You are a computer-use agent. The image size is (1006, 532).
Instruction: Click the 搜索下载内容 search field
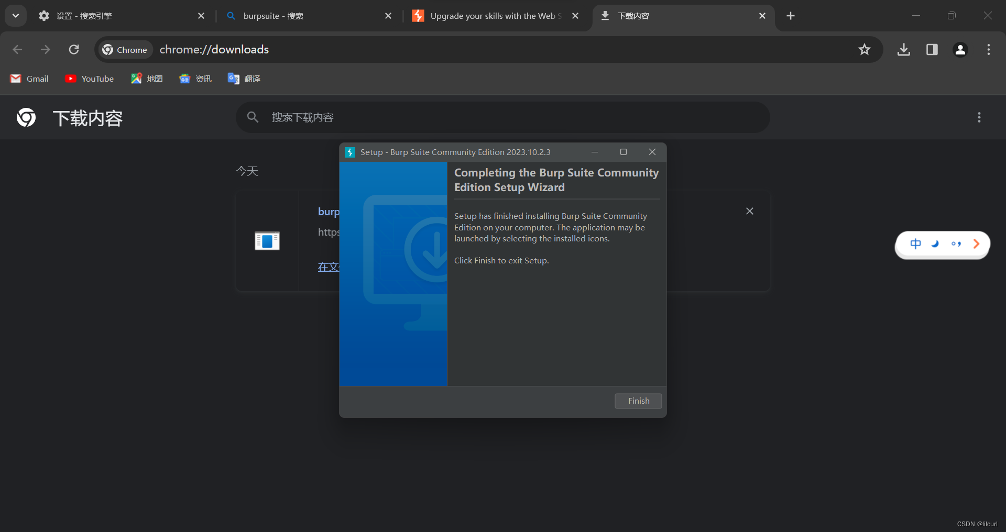tap(503, 117)
